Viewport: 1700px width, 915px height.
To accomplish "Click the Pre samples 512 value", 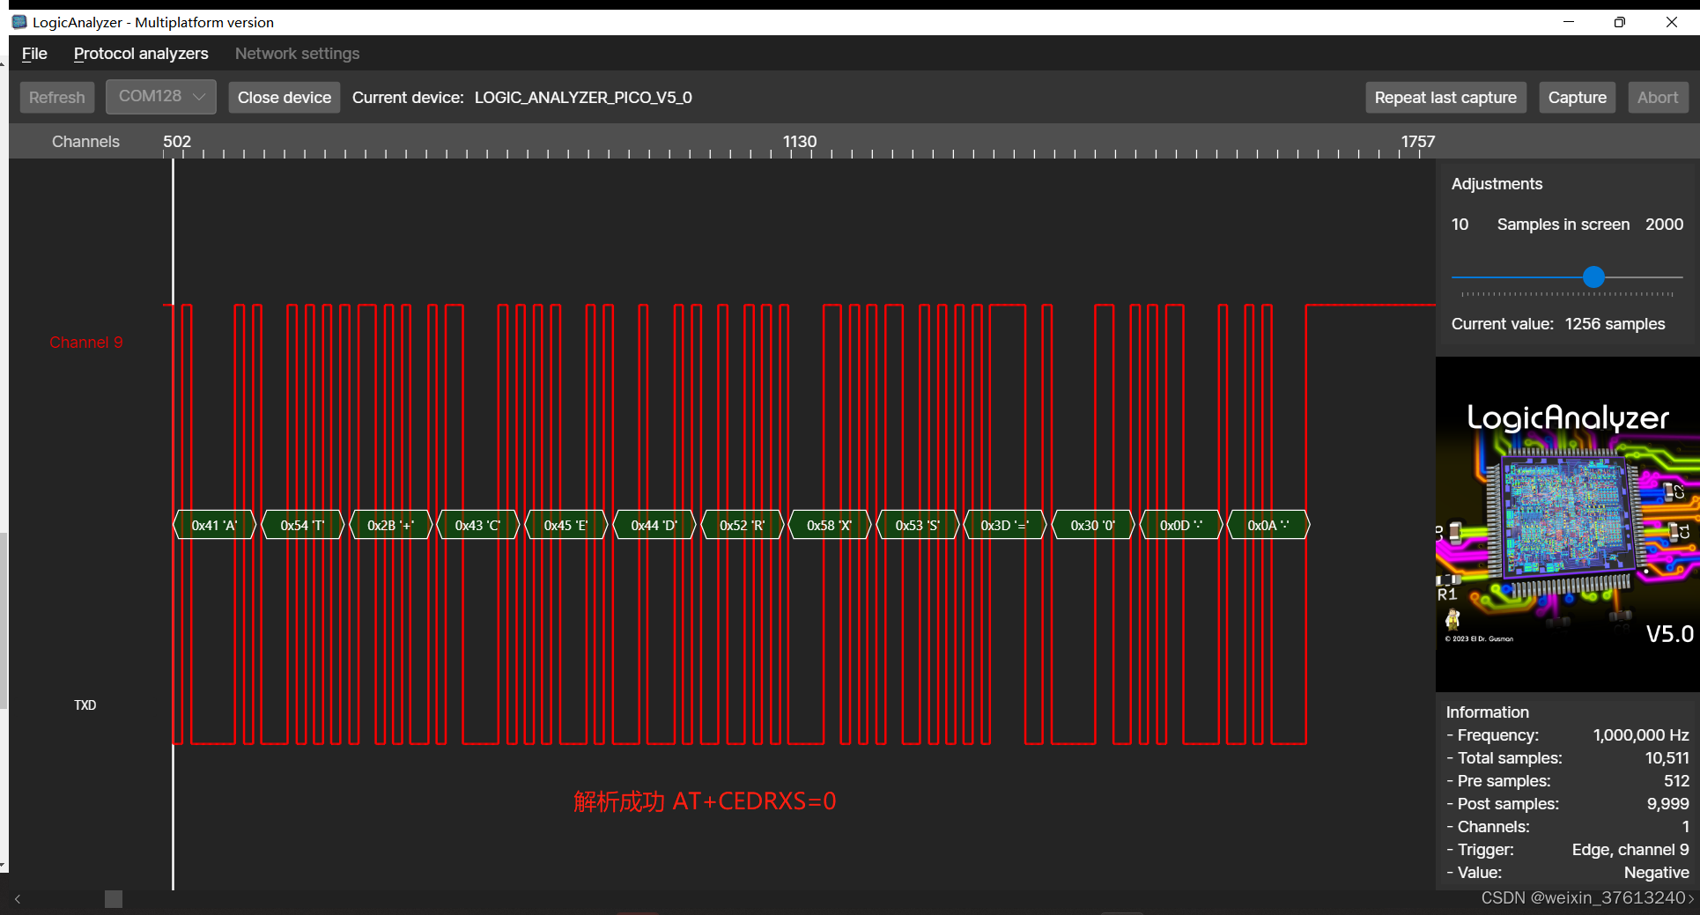I will (1677, 781).
